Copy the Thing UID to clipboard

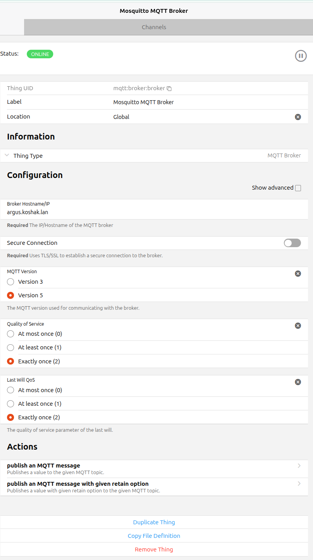169,89
